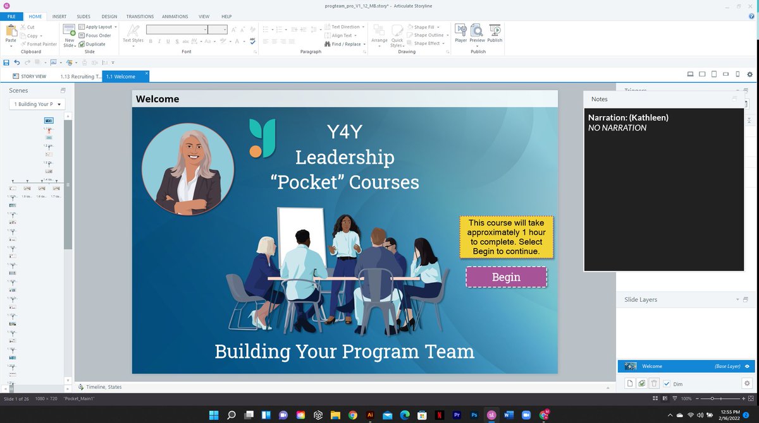Screen dimensions: 759x423
Task: Toggle the Dim checkbox
Action: [667, 383]
